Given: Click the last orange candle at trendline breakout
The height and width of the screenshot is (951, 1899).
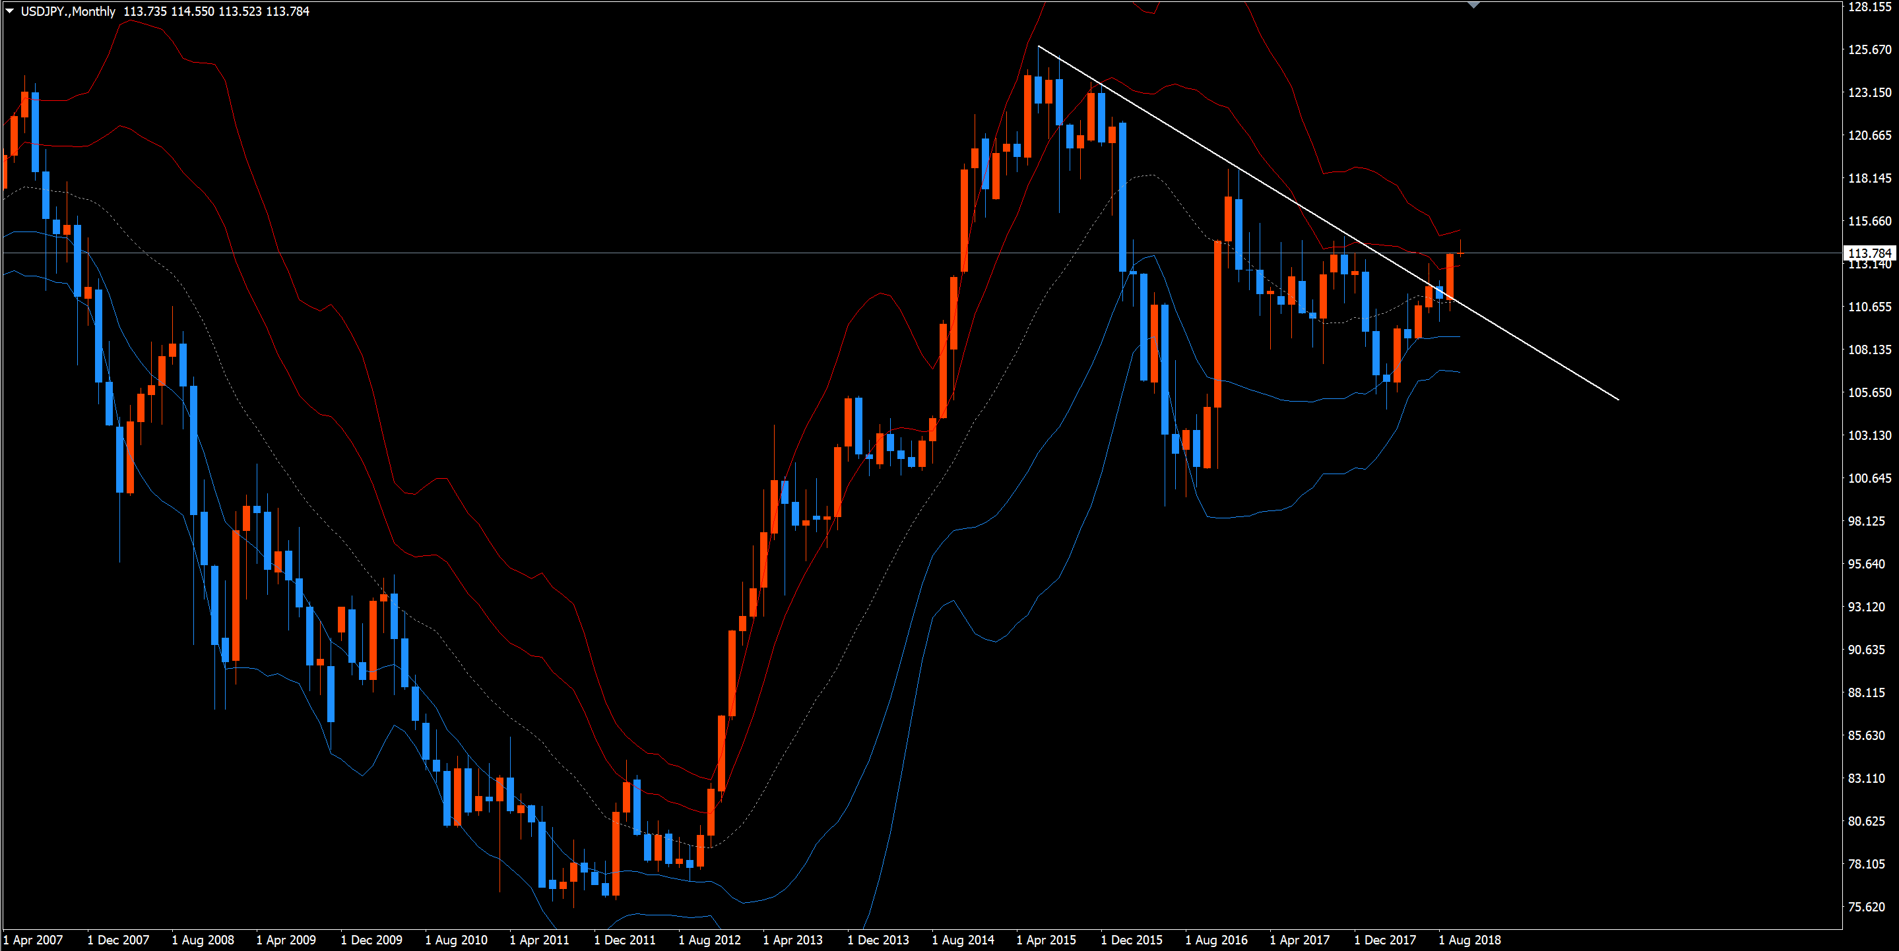Looking at the screenshot, I should [x=1450, y=276].
